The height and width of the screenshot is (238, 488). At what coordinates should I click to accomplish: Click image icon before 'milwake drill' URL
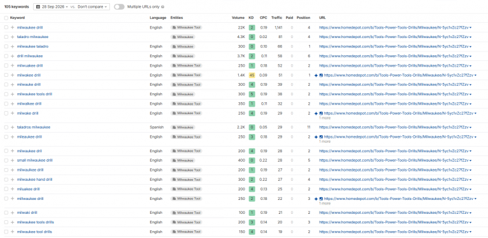point(321,114)
